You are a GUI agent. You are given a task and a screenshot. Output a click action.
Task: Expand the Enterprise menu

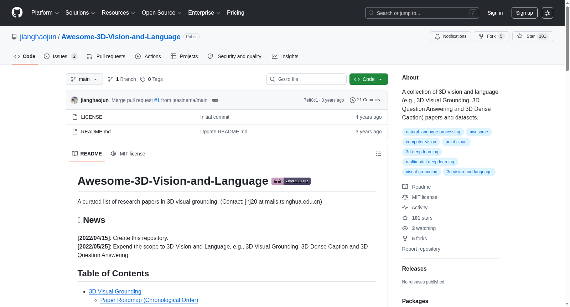204,13
